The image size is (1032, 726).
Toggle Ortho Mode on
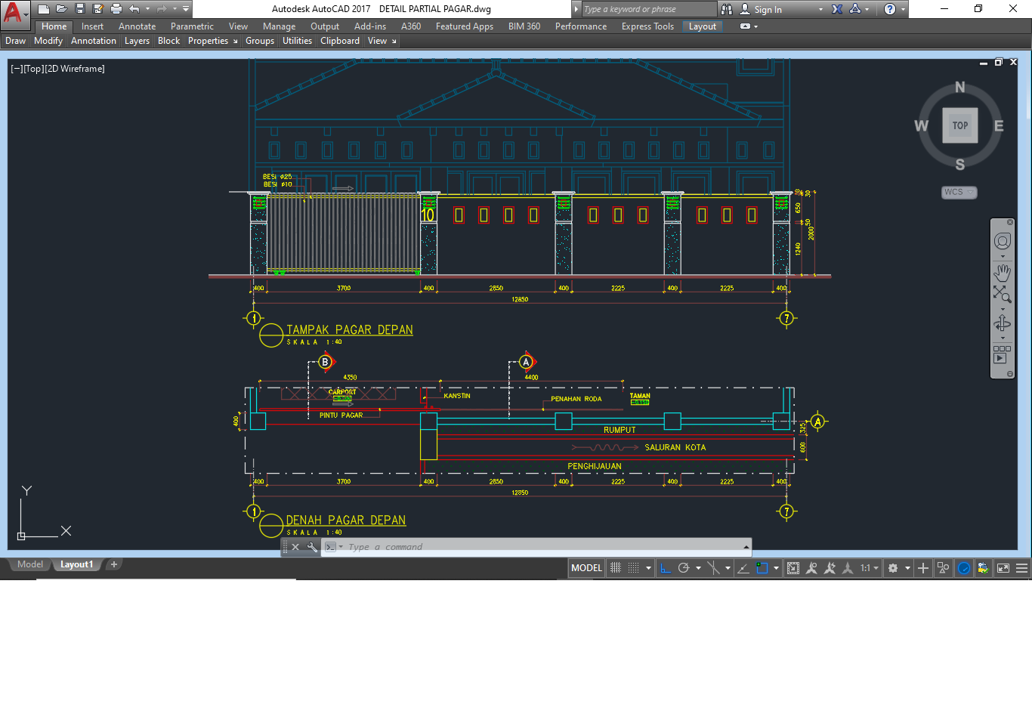pos(666,567)
